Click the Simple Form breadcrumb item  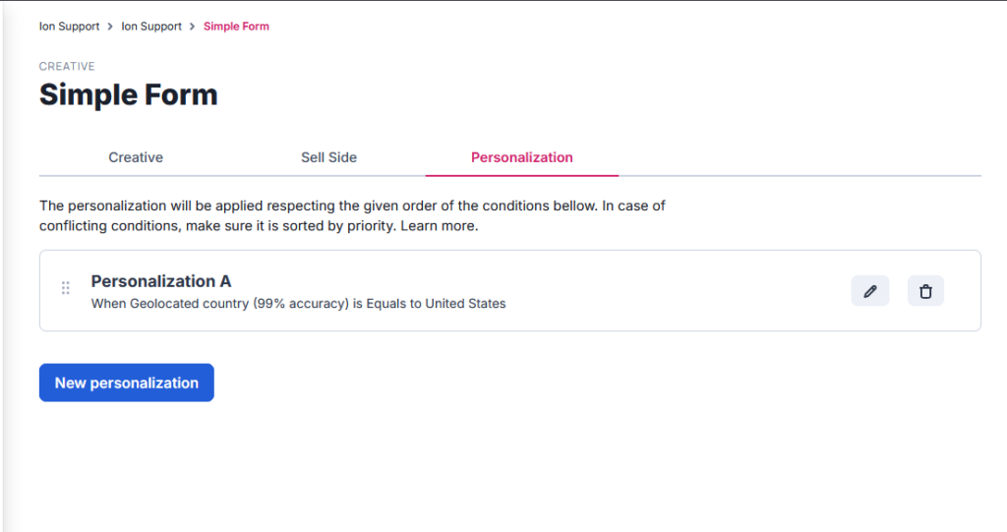236,27
